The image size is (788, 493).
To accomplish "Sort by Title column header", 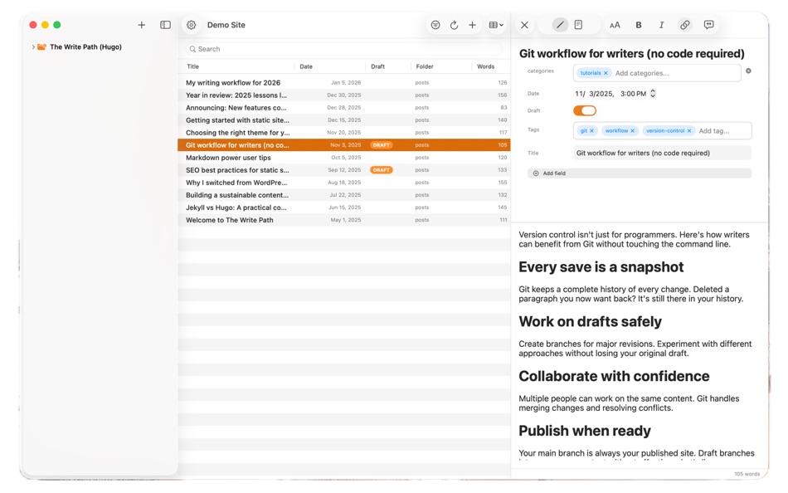I will point(193,66).
